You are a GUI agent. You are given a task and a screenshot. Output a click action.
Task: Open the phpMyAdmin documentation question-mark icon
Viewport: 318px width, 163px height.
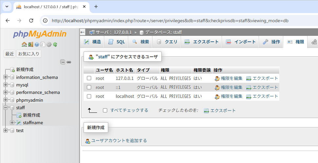coord(37,44)
